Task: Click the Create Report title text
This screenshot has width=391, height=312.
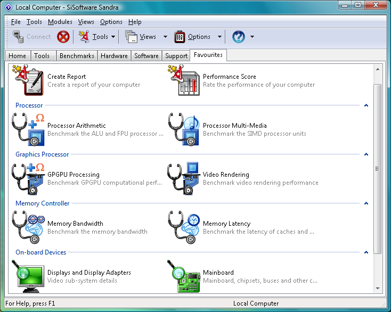Action: [x=67, y=77]
